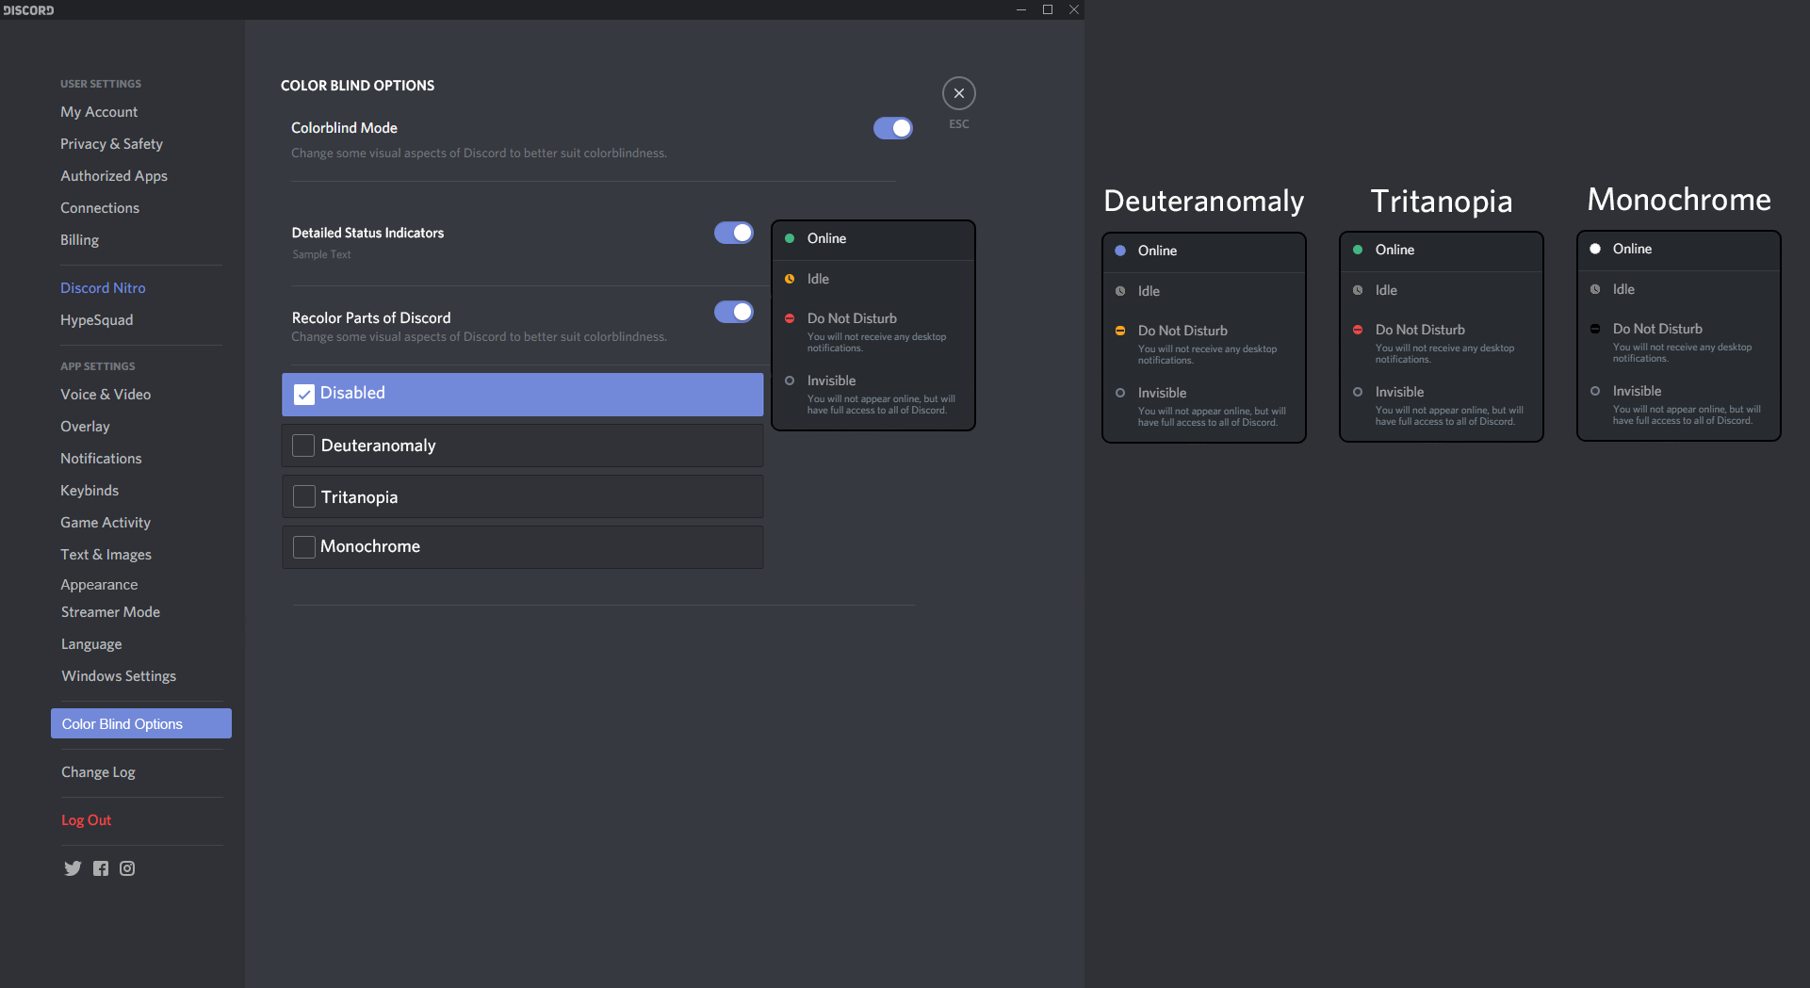1810x988 pixels.
Task: Close settings with the ESC circle button
Action: tap(958, 93)
